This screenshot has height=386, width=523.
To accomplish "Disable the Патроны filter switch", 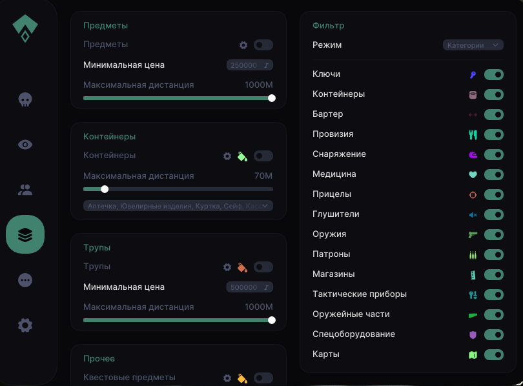I will 493,255.
